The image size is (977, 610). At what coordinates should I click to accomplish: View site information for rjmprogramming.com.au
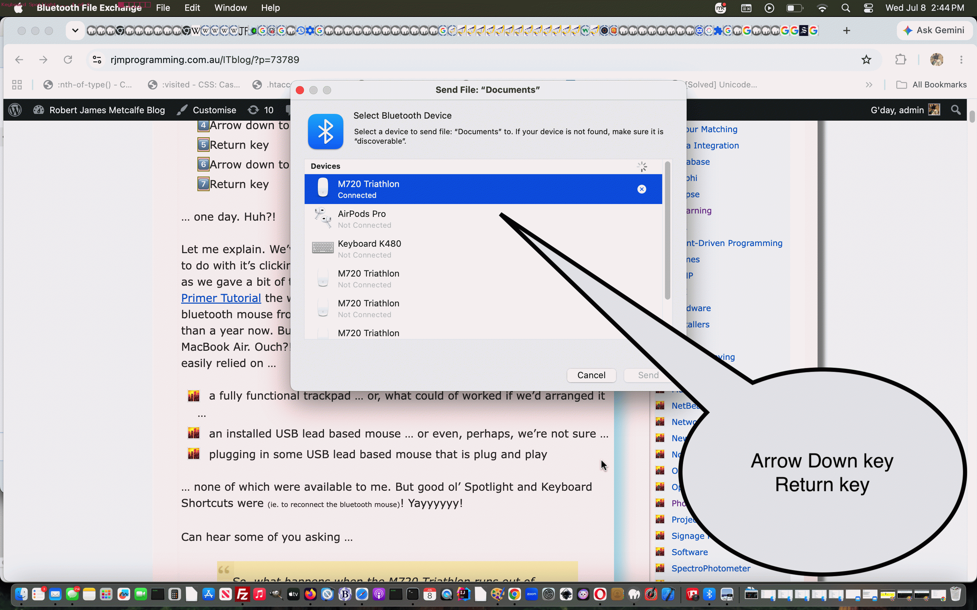coord(97,60)
